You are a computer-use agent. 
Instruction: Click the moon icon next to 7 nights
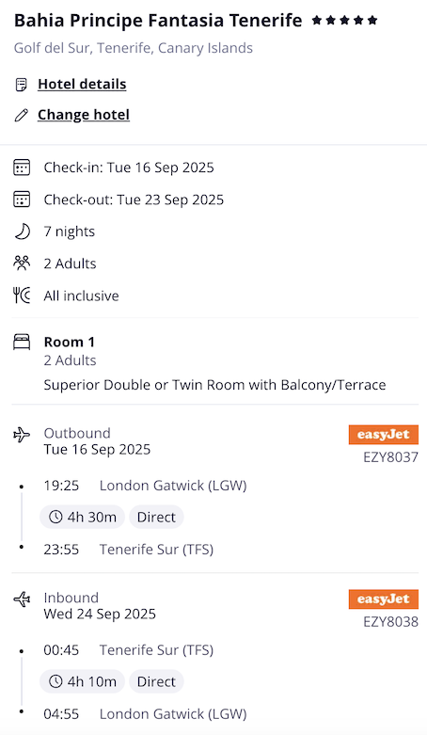(22, 232)
